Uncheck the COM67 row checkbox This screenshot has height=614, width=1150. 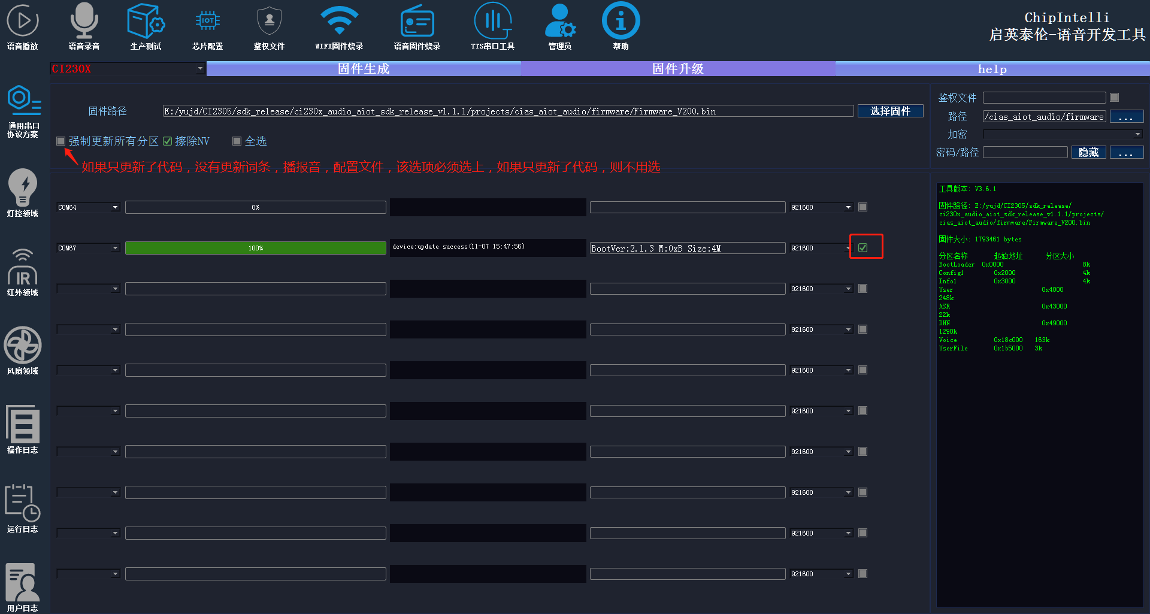pos(862,248)
